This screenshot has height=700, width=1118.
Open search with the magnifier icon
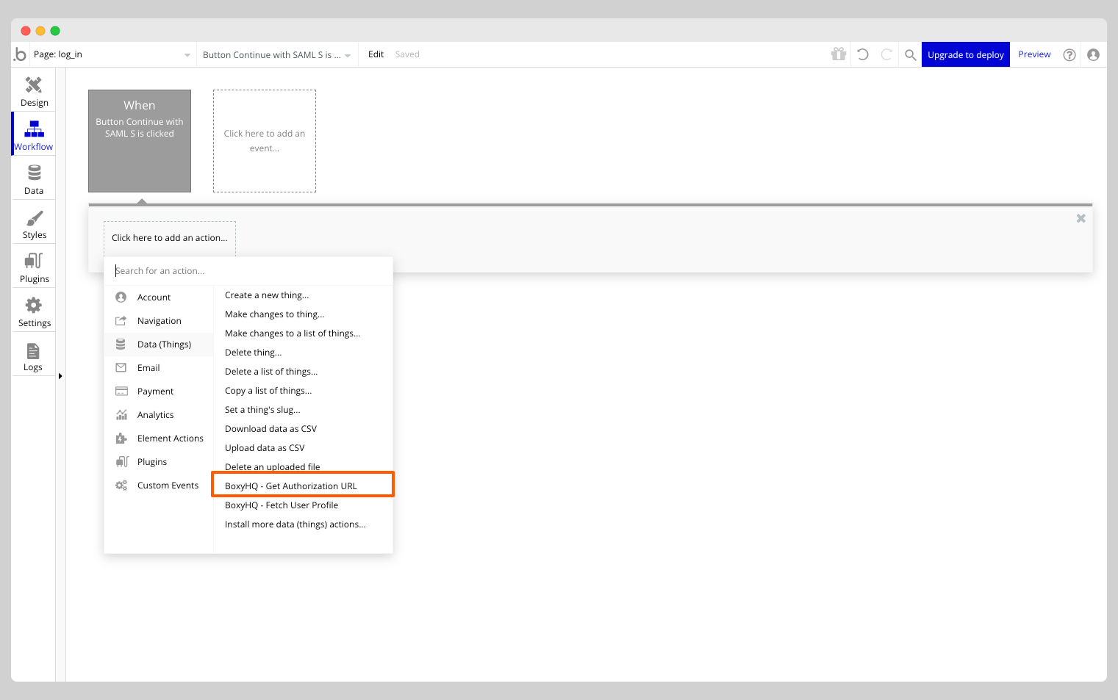click(x=910, y=54)
